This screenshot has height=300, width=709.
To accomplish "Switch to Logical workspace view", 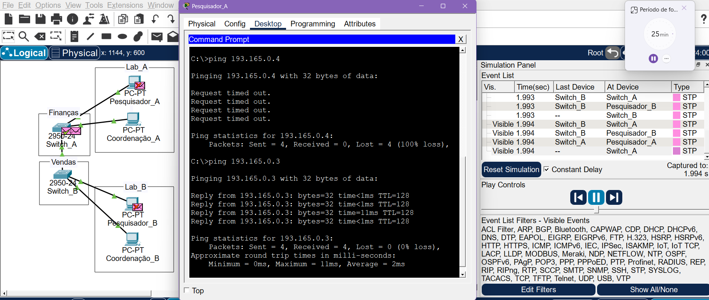I will coord(24,53).
